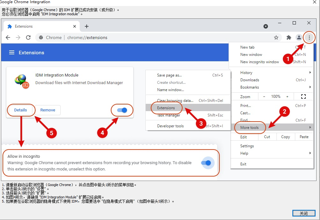Reload the extensions page
320x220 pixels.
pos(28,37)
